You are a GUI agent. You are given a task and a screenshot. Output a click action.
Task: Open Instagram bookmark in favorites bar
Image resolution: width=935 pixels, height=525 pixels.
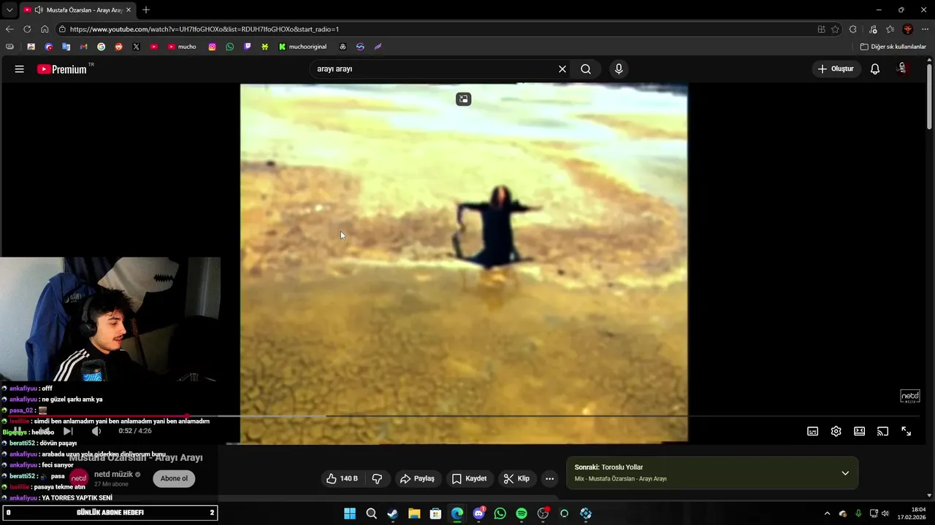click(x=212, y=47)
